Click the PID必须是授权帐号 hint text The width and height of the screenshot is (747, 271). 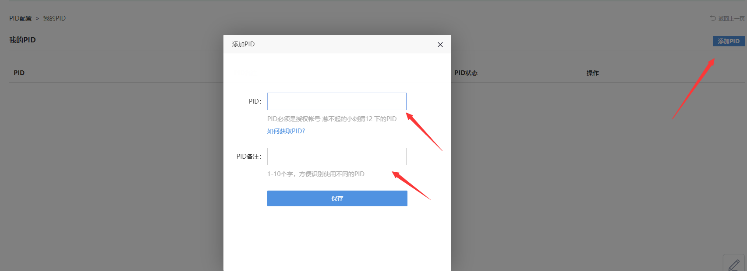tap(332, 119)
